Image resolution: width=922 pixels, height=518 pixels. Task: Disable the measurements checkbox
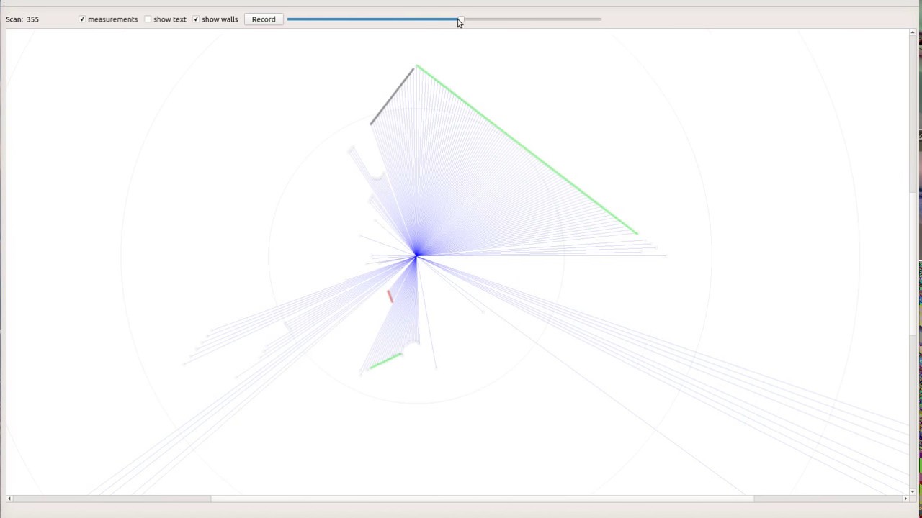[82, 19]
